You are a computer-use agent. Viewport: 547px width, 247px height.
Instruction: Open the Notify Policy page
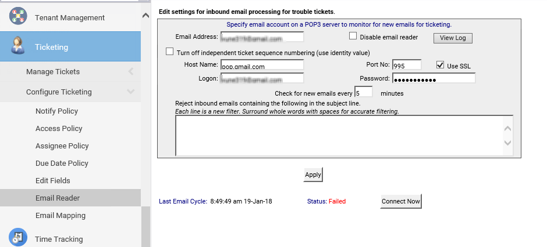56,111
